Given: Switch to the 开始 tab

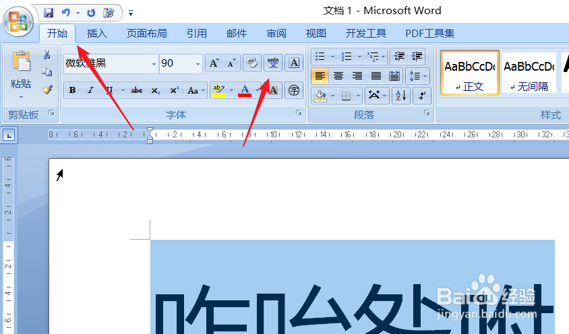Looking at the screenshot, I should (x=57, y=34).
